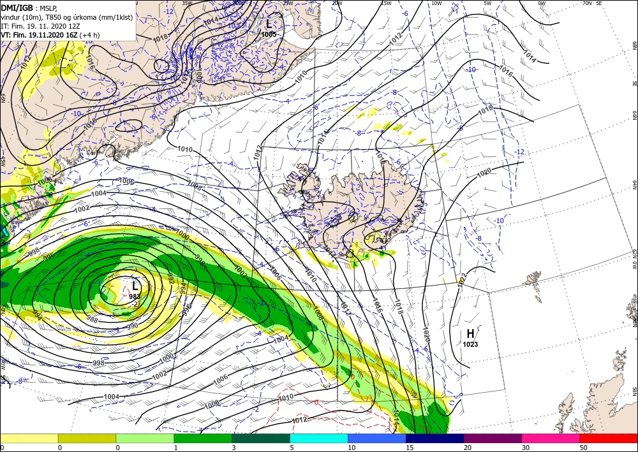Click the H high-pressure marker
The width and height of the screenshot is (638, 452).
[x=470, y=333]
